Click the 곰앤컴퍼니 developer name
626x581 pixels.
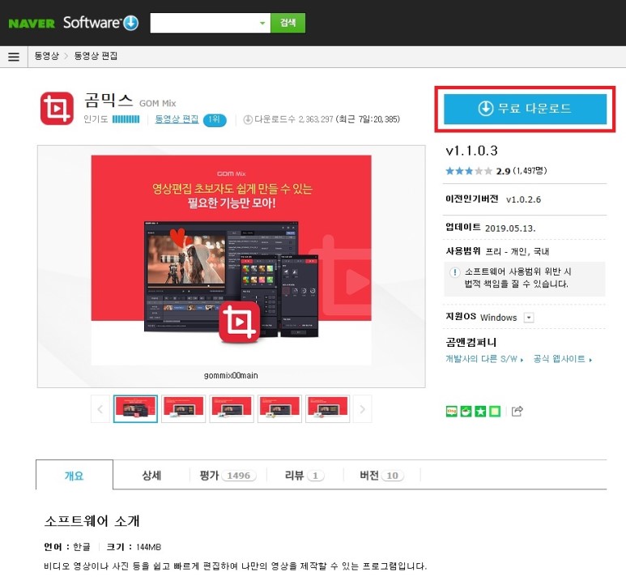(471, 342)
